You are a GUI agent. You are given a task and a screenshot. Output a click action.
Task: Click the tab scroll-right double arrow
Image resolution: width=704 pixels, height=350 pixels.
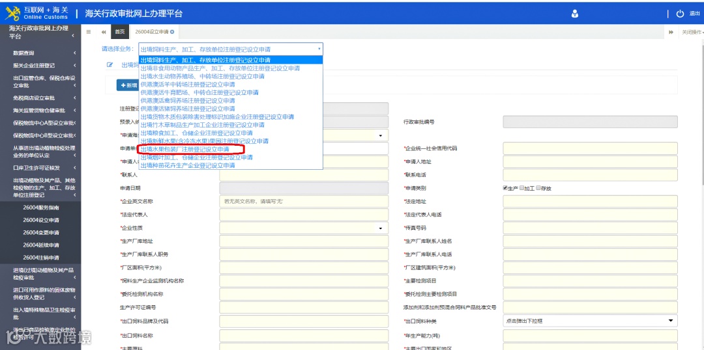pyautogui.click(x=671, y=33)
